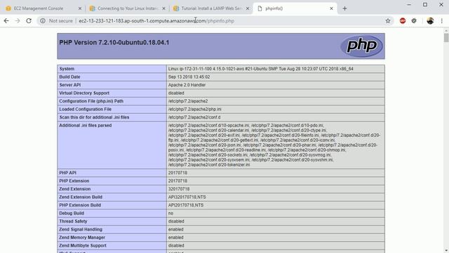Click Additional .ini files parsed label
Screen dimensions: 449x253
click(86, 125)
